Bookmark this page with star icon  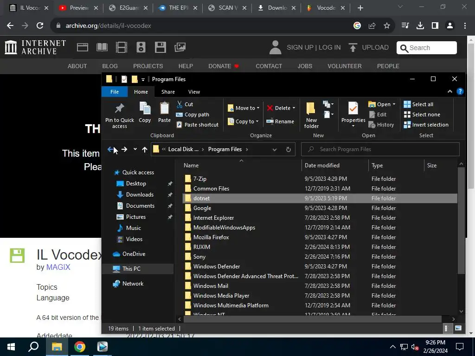tap(387, 26)
